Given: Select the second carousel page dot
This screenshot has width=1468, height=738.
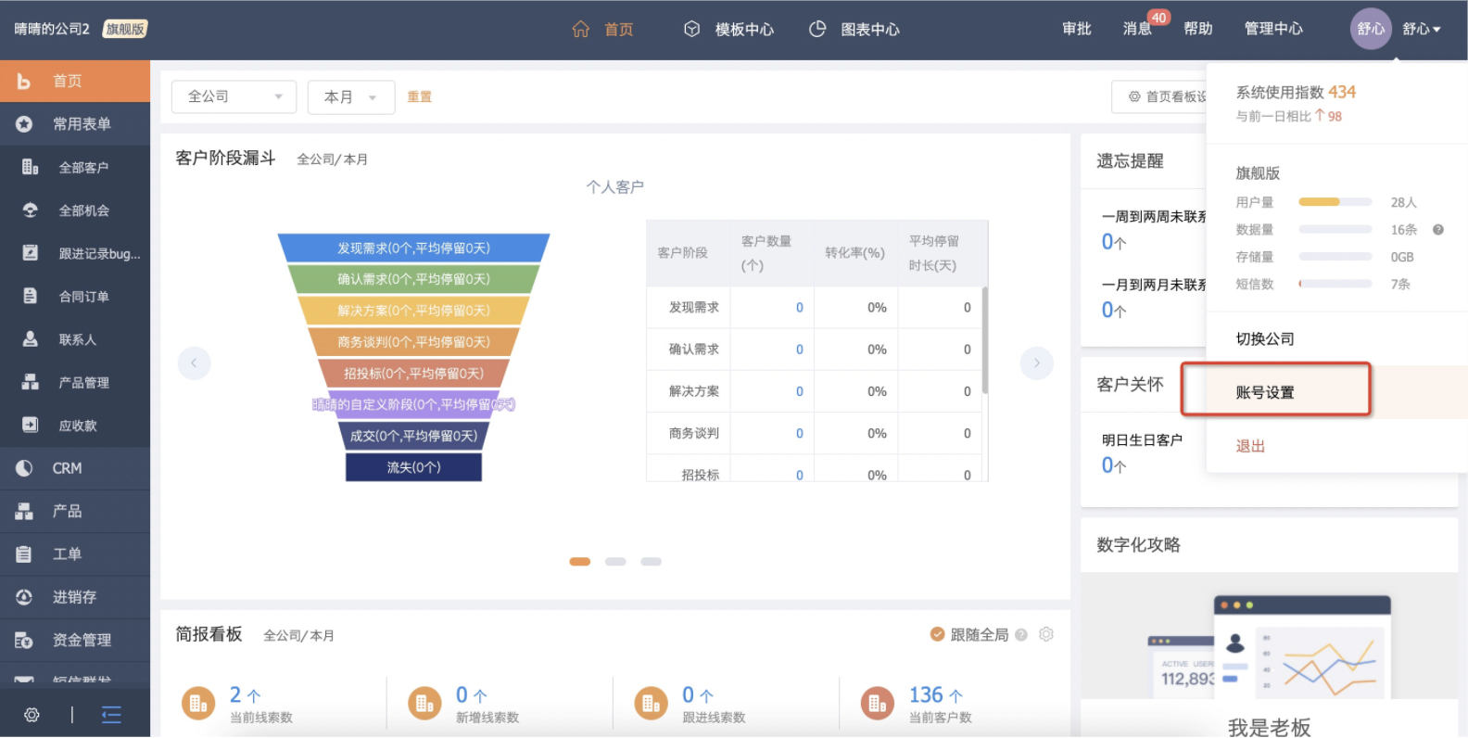Looking at the screenshot, I should 615,562.
